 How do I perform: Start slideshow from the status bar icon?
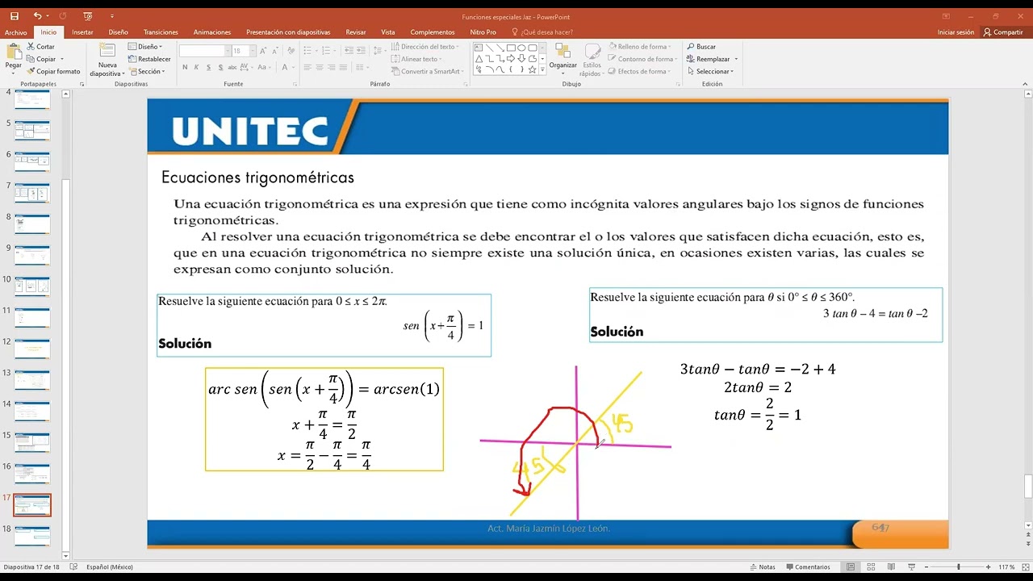click(x=911, y=566)
